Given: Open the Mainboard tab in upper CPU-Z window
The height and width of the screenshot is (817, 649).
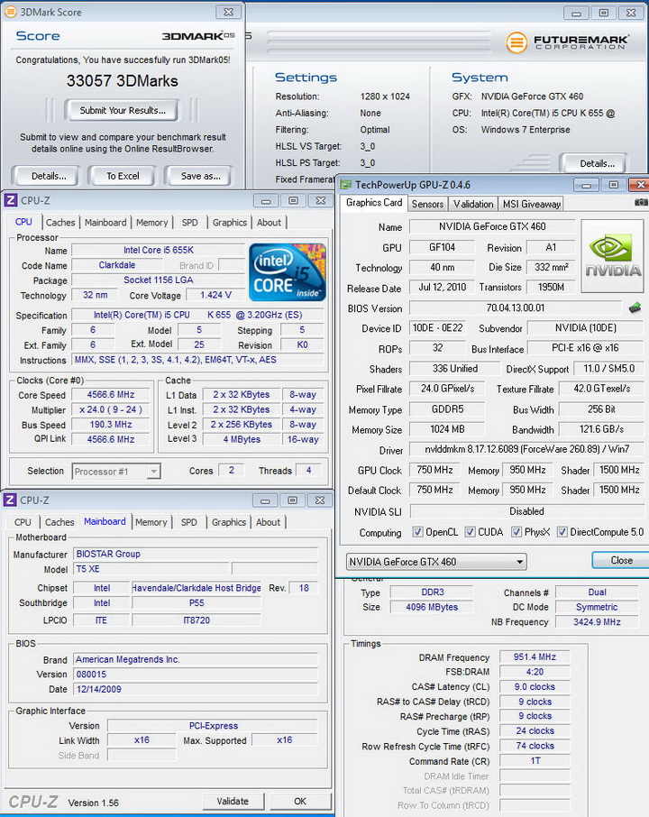Looking at the screenshot, I should point(105,223).
